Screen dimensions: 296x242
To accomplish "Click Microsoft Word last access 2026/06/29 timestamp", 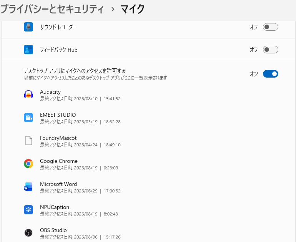I will (80, 191).
